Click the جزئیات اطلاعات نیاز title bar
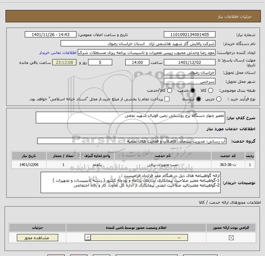The image size is (265, 256). click(133, 16)
